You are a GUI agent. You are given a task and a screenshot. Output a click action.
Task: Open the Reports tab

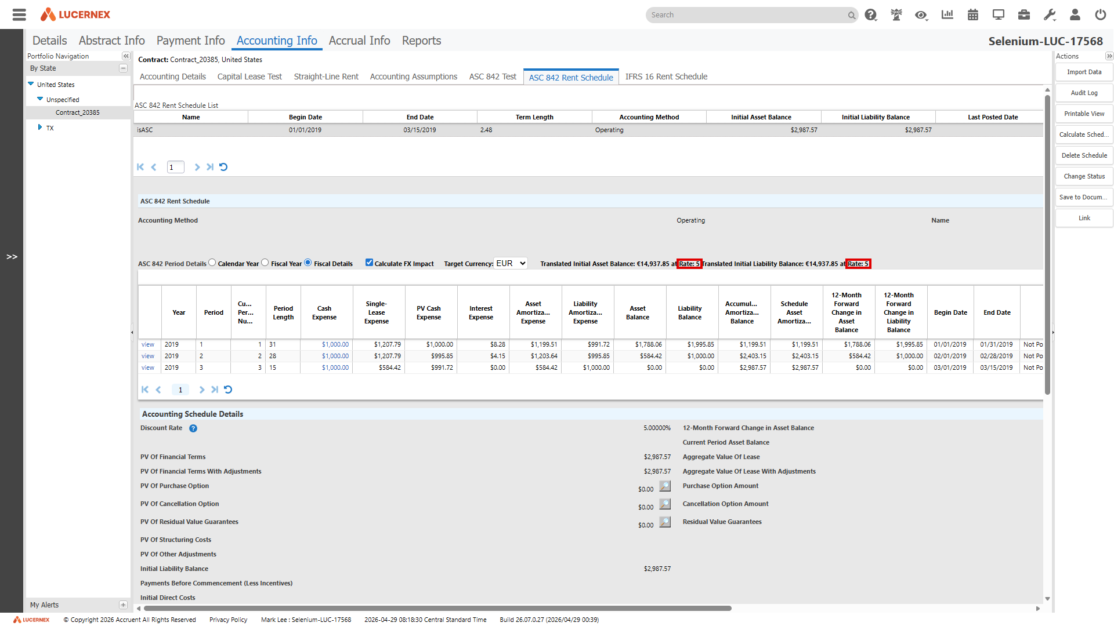pyautogui.click(x=421, y=41)
